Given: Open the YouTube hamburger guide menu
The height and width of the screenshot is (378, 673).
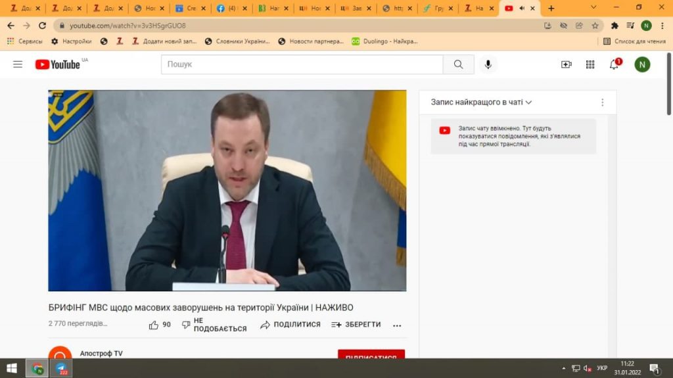Looking at the screenshot, I should click(x=18, y=64).
